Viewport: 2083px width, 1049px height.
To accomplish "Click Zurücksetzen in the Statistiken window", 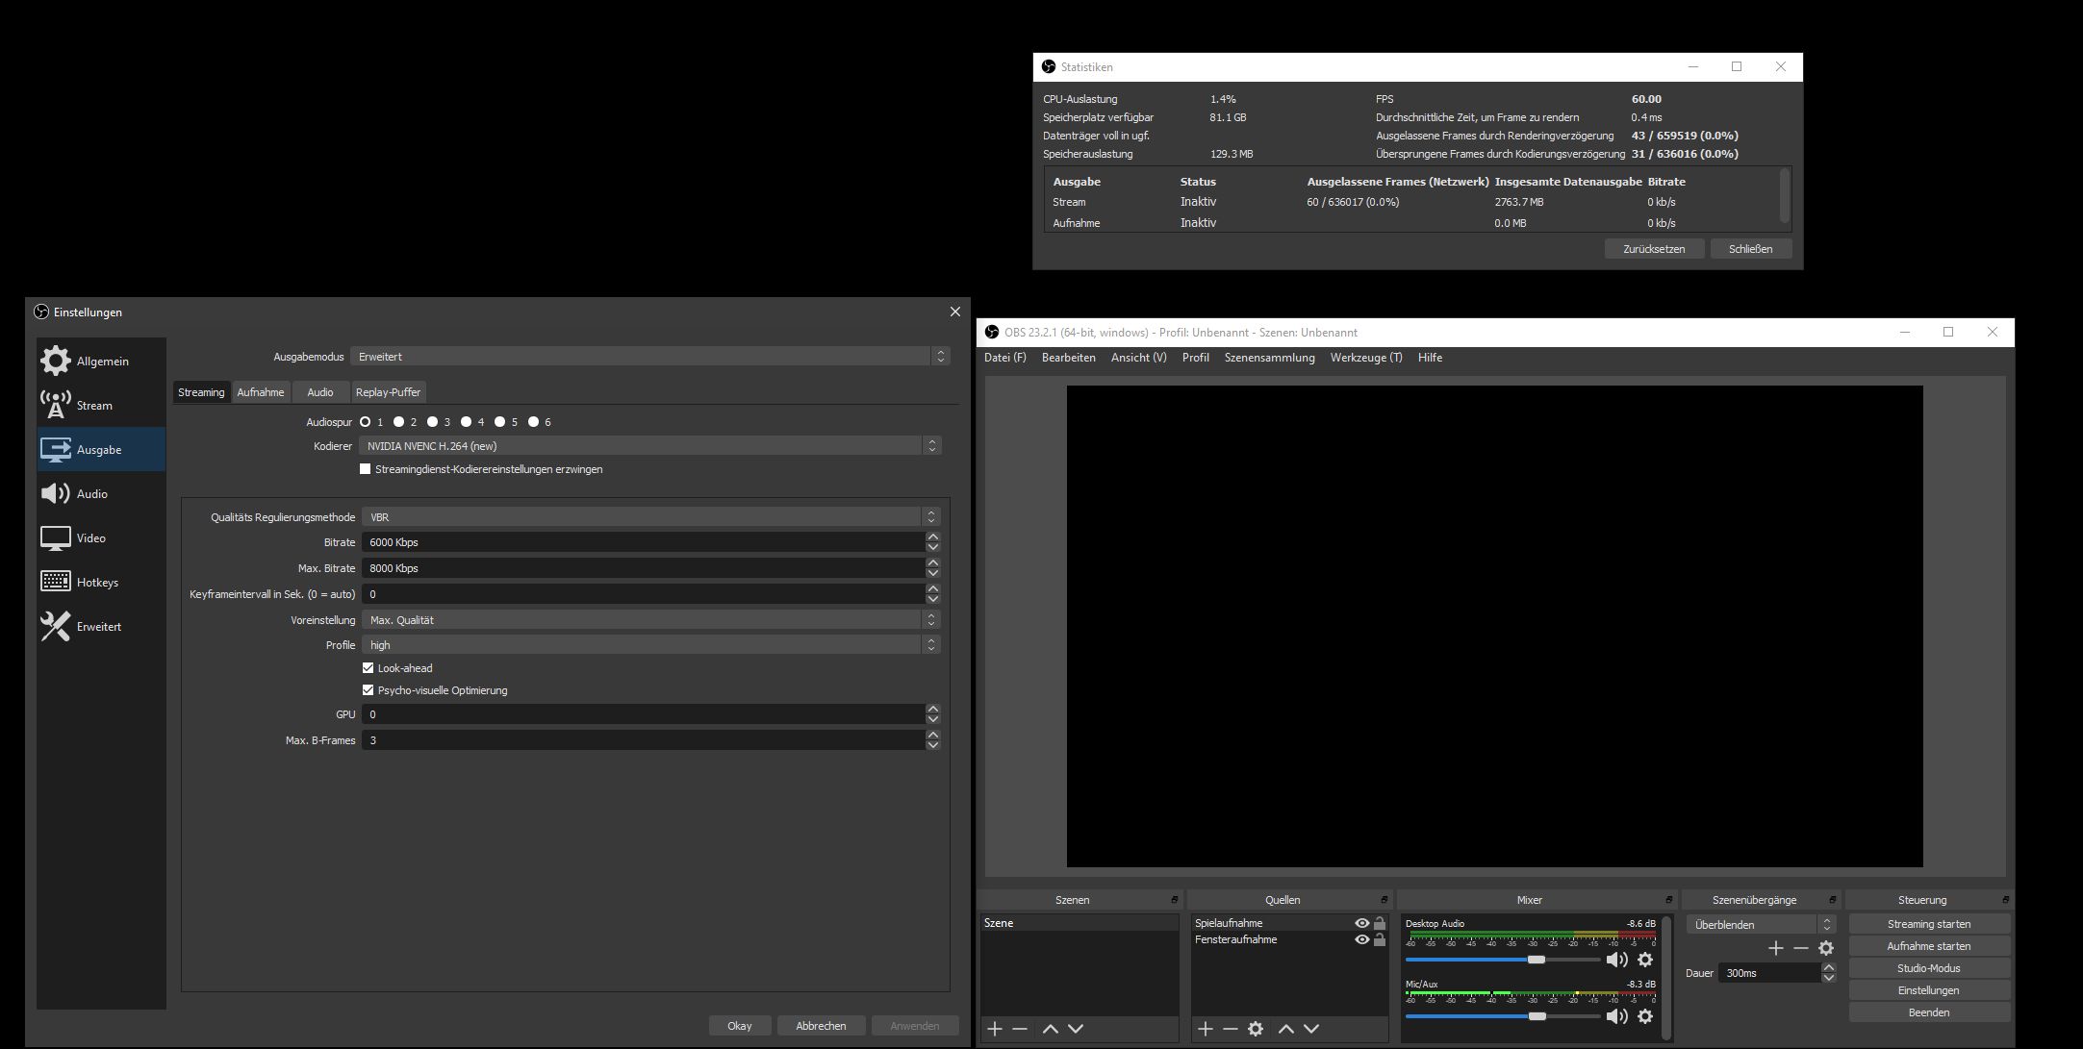I will pos(1653,249).
